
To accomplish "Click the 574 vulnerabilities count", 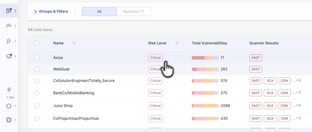I will (224, 81).
